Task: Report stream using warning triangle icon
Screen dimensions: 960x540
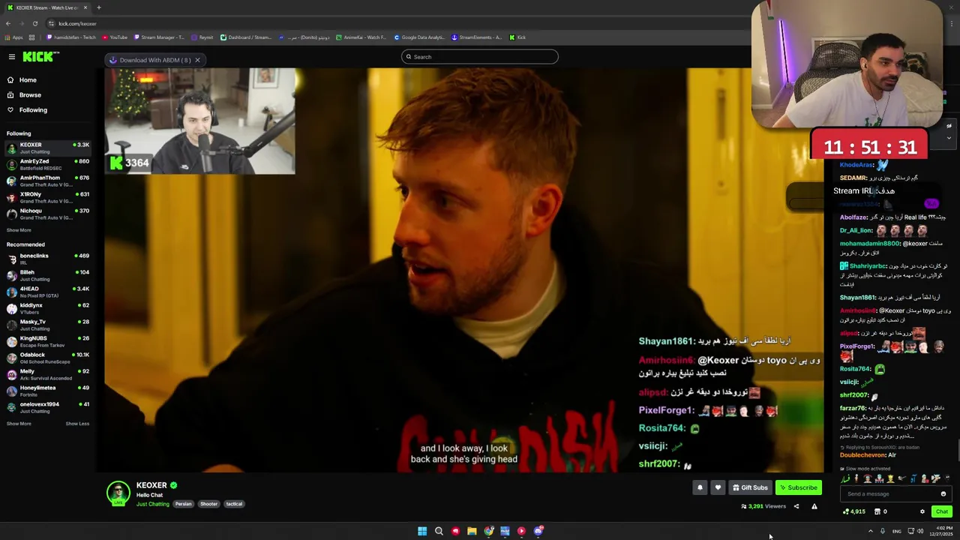Action: [x=814, y=506]
